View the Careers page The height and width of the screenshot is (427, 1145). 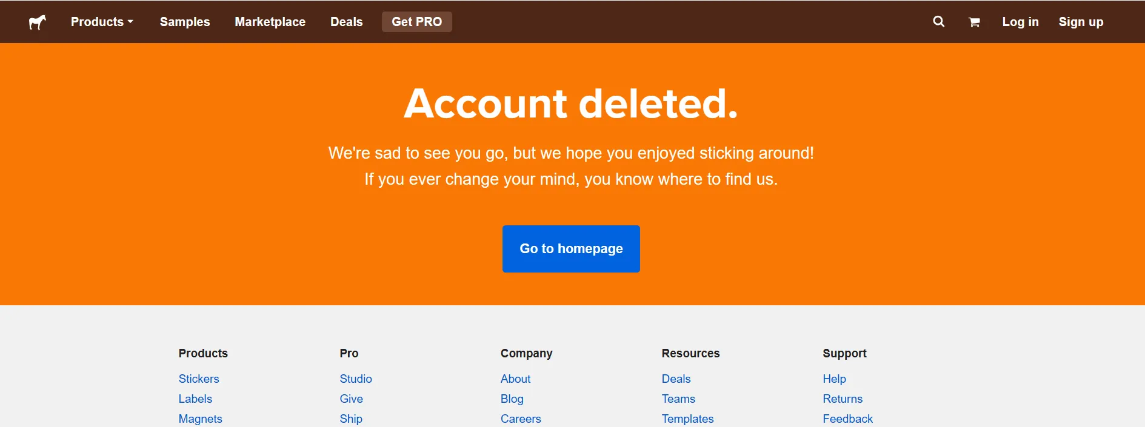(521, 419)
